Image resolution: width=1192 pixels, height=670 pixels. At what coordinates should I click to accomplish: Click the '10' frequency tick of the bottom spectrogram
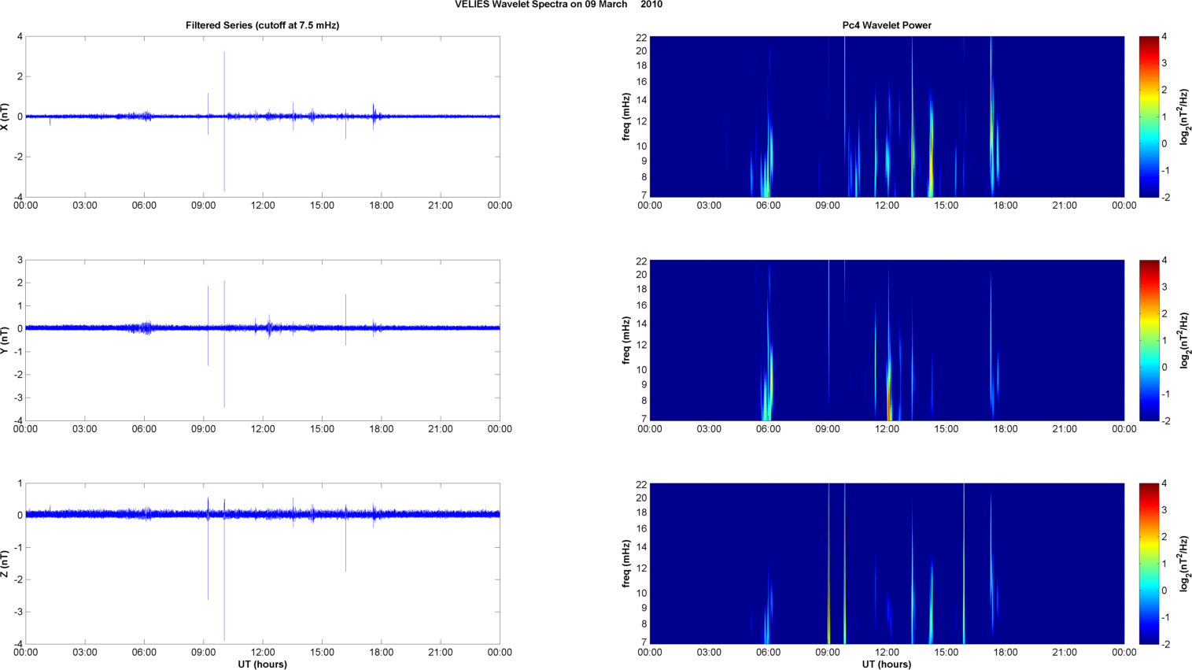(x=641, y=593)
